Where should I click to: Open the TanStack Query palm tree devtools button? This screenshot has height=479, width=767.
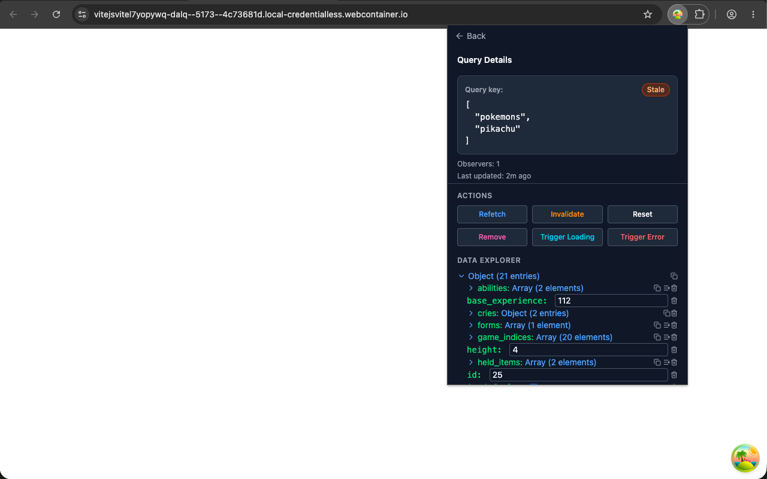coord(745,458)
